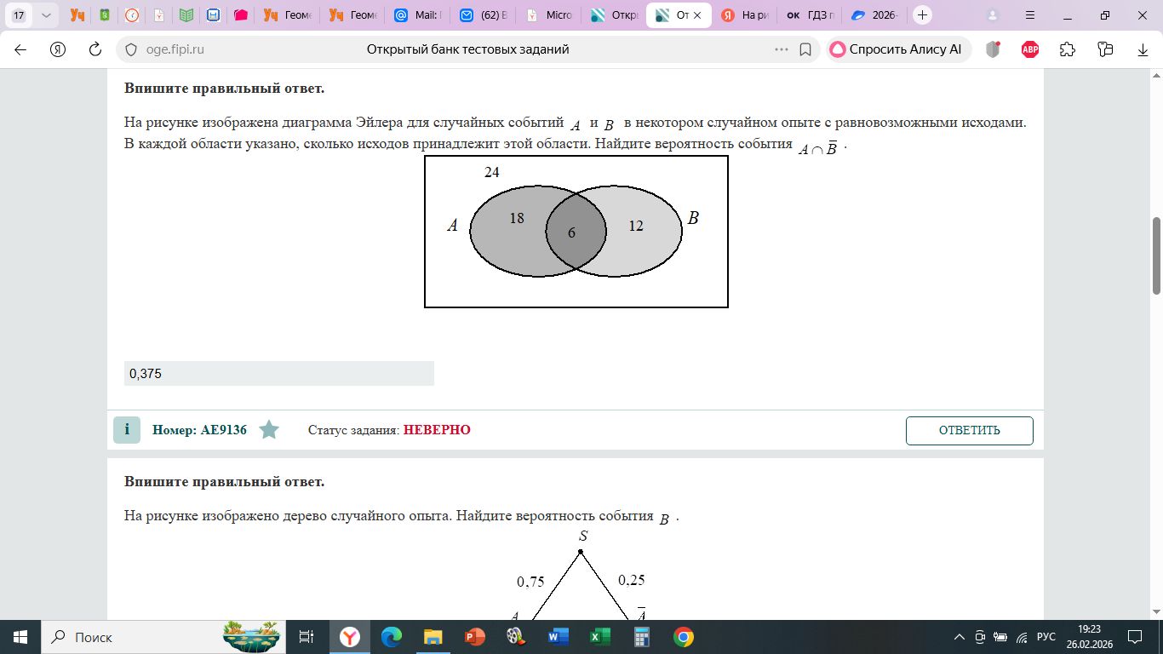
Task: Click the address bar with oge.fipi.ru
Action: pos(467,49)
